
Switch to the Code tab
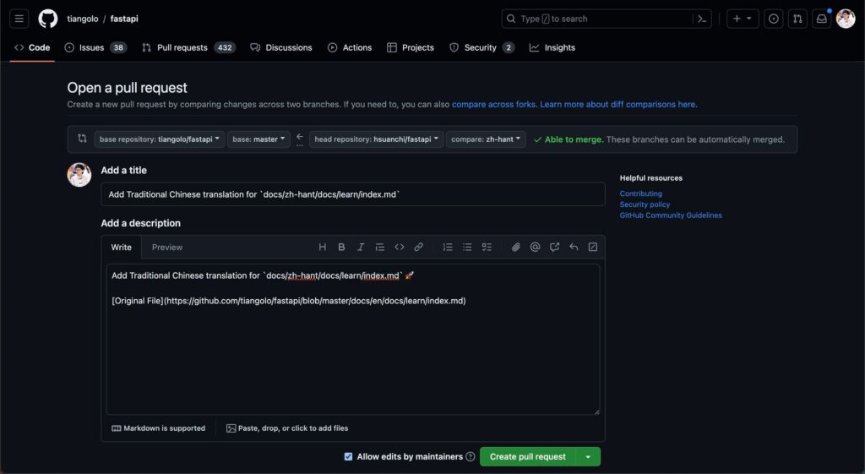32,47
